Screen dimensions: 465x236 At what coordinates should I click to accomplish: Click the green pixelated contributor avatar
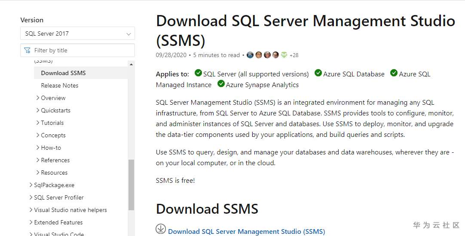click(284, 55)
